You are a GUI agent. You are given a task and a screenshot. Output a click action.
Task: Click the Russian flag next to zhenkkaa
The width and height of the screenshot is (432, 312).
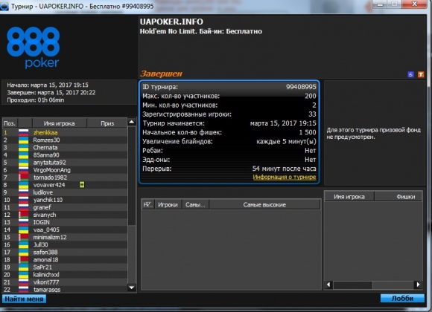coord(23,132)
